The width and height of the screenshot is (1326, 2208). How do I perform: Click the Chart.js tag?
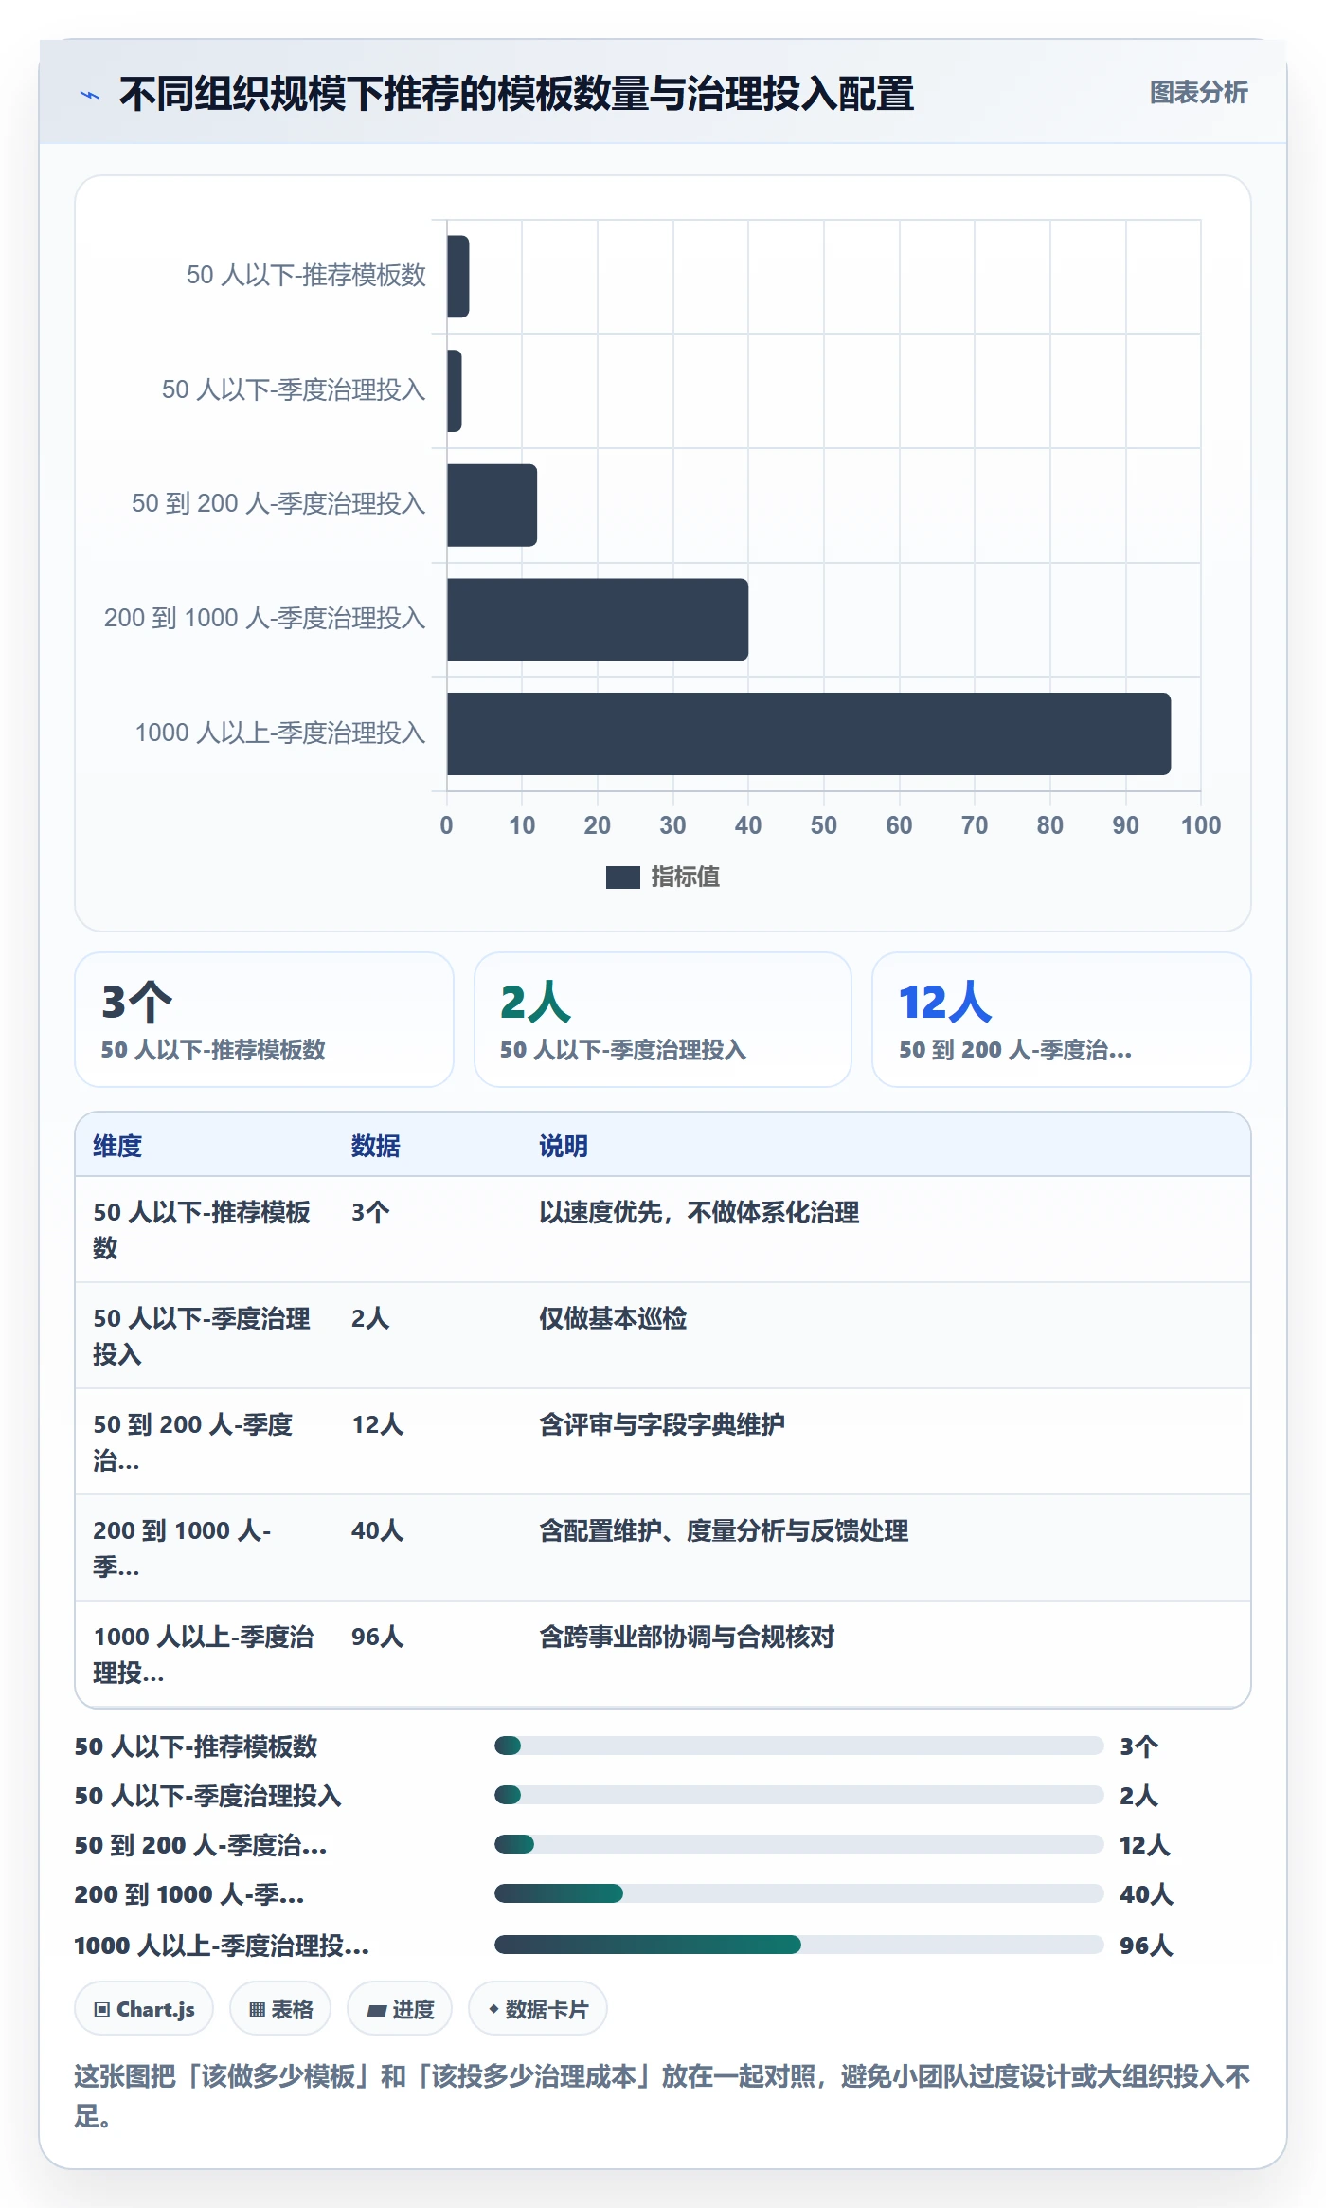tap(144, 2009)
